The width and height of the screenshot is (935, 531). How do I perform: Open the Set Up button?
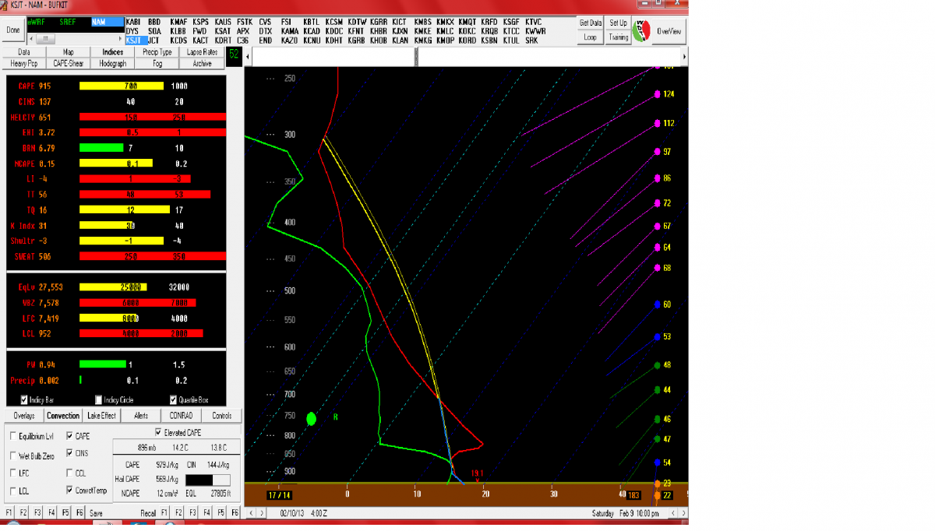pyautogui.click(x=619, y=23)
